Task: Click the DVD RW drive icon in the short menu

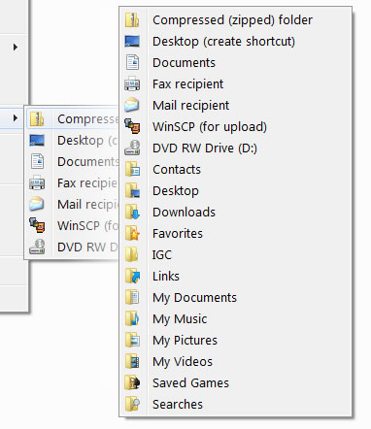Action: 37,247
